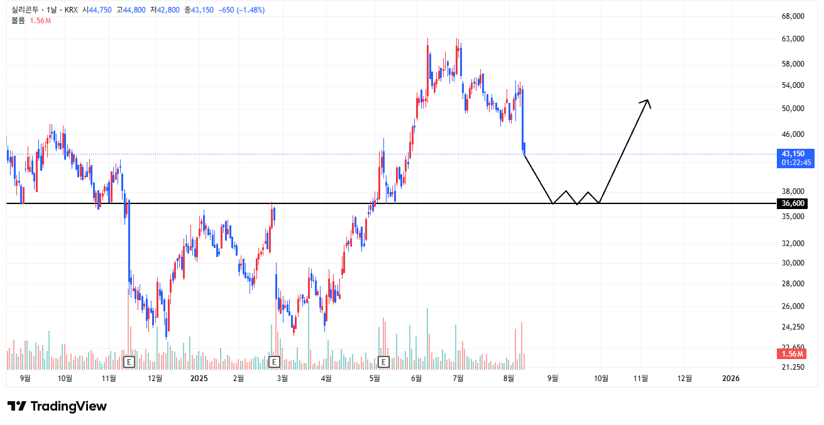Click the 2025 label on the time axis
Viewport: 824px width, 425px height.
tap(199, 378)
